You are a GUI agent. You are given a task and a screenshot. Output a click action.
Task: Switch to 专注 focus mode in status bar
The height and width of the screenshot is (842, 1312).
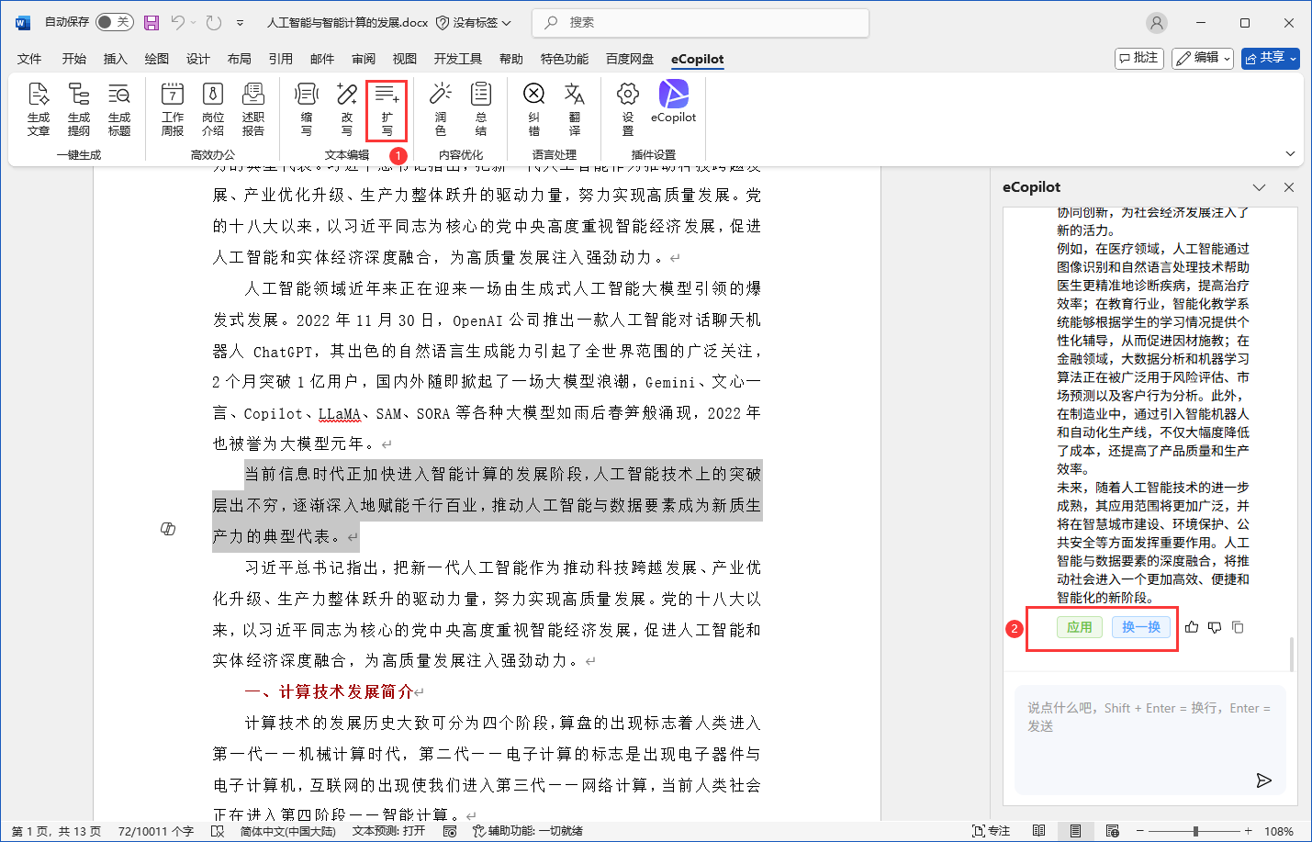click(x=991, y=831)
